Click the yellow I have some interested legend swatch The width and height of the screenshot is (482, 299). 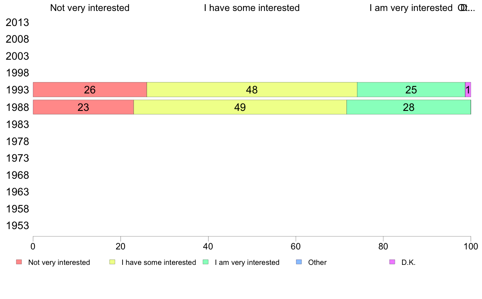pyautogui.click(x=112, y=262)
